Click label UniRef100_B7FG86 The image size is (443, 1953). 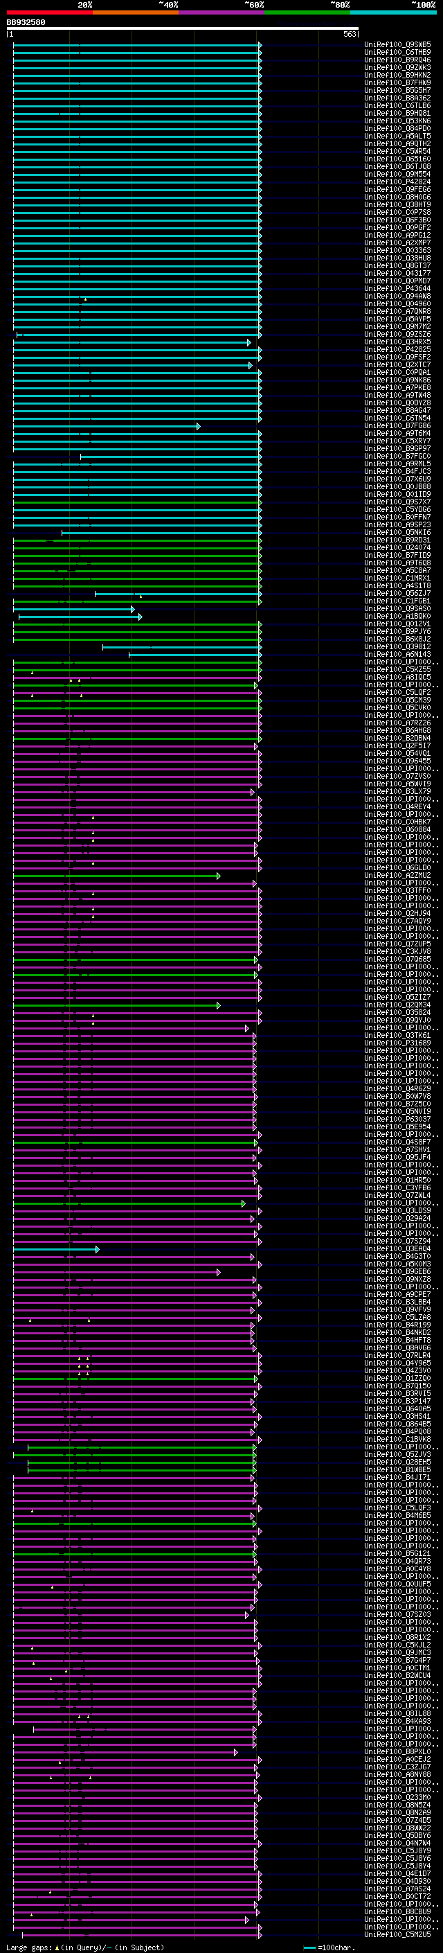[397, 426]
